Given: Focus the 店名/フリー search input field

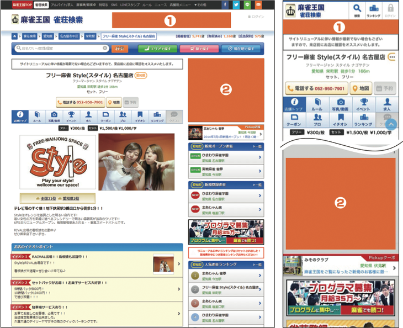Looking at the screenshot, I should click(62, 49).
